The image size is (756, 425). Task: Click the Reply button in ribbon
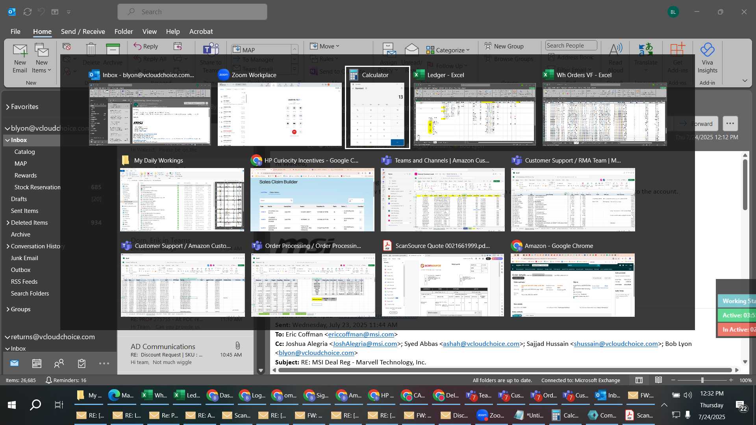pos(146,46)
